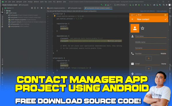Toggle the Emulator side tab
The image size is (172, 106).
point(170,67)
